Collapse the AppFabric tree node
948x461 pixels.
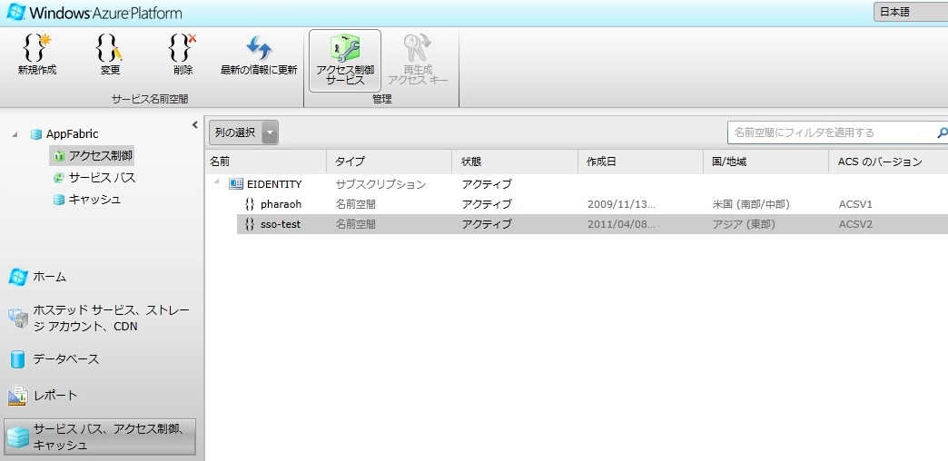(15, 134)
